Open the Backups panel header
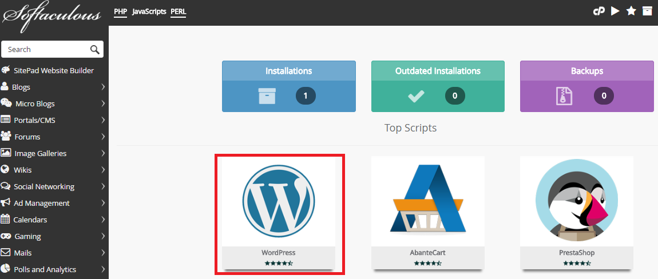The width and height of the screenshot is (658, 279). (x=586, y=71)
